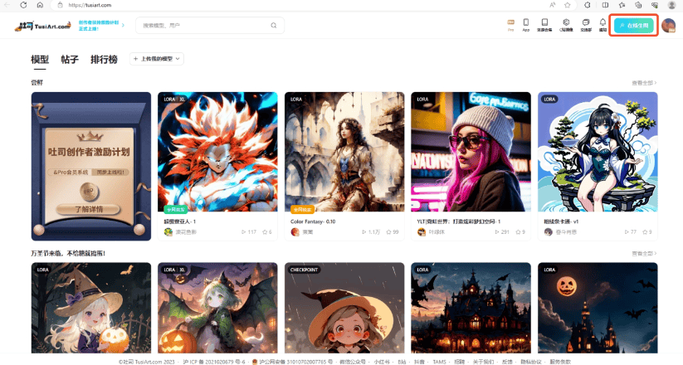
Task: Open browser home page icon
Action: click(39, 5)
